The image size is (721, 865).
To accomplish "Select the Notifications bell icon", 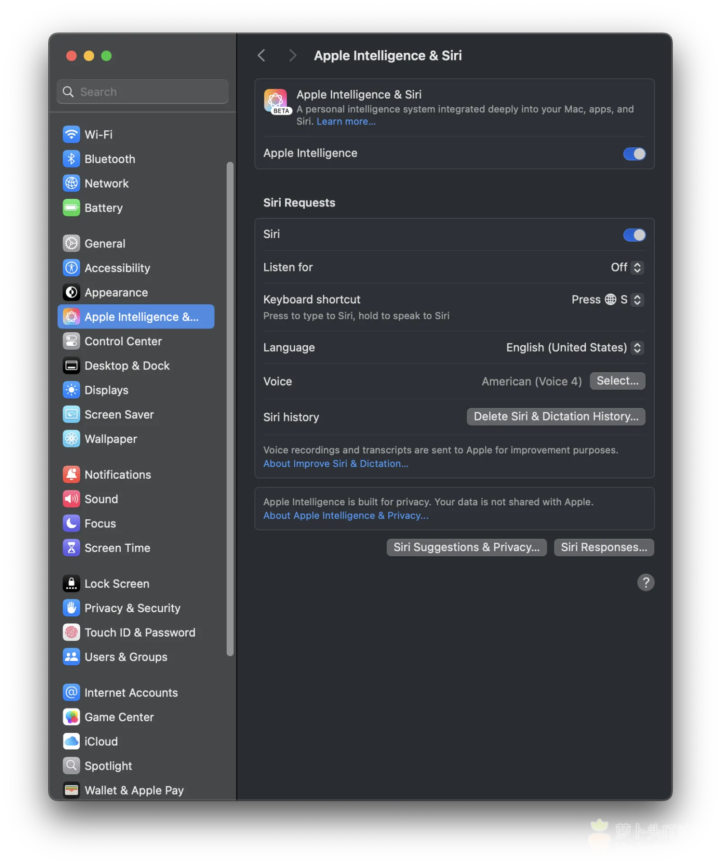I will coord(71,474).
